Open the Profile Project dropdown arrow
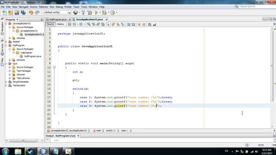 click(x=117, y=12)
